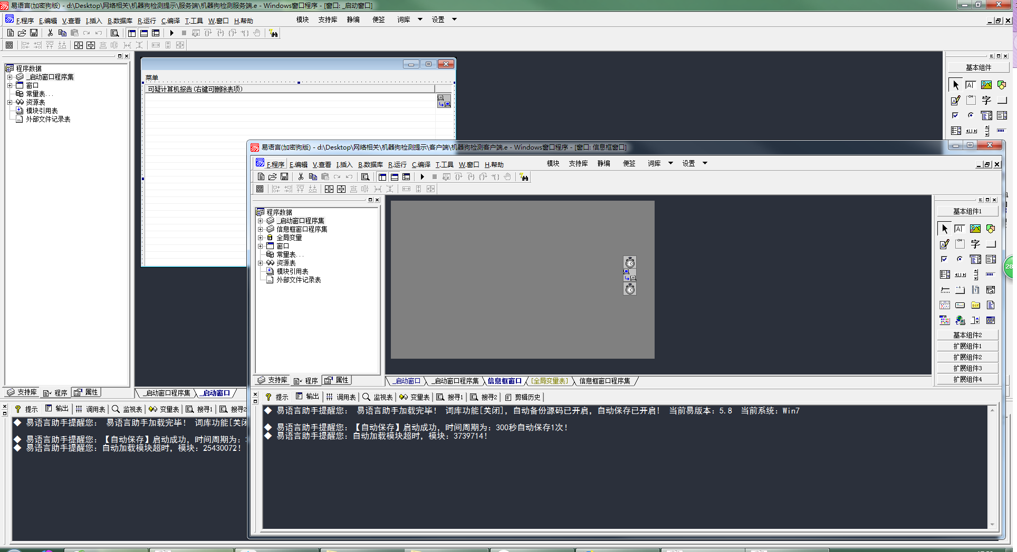Click 模块 button in server top bar

click(302, 19)
